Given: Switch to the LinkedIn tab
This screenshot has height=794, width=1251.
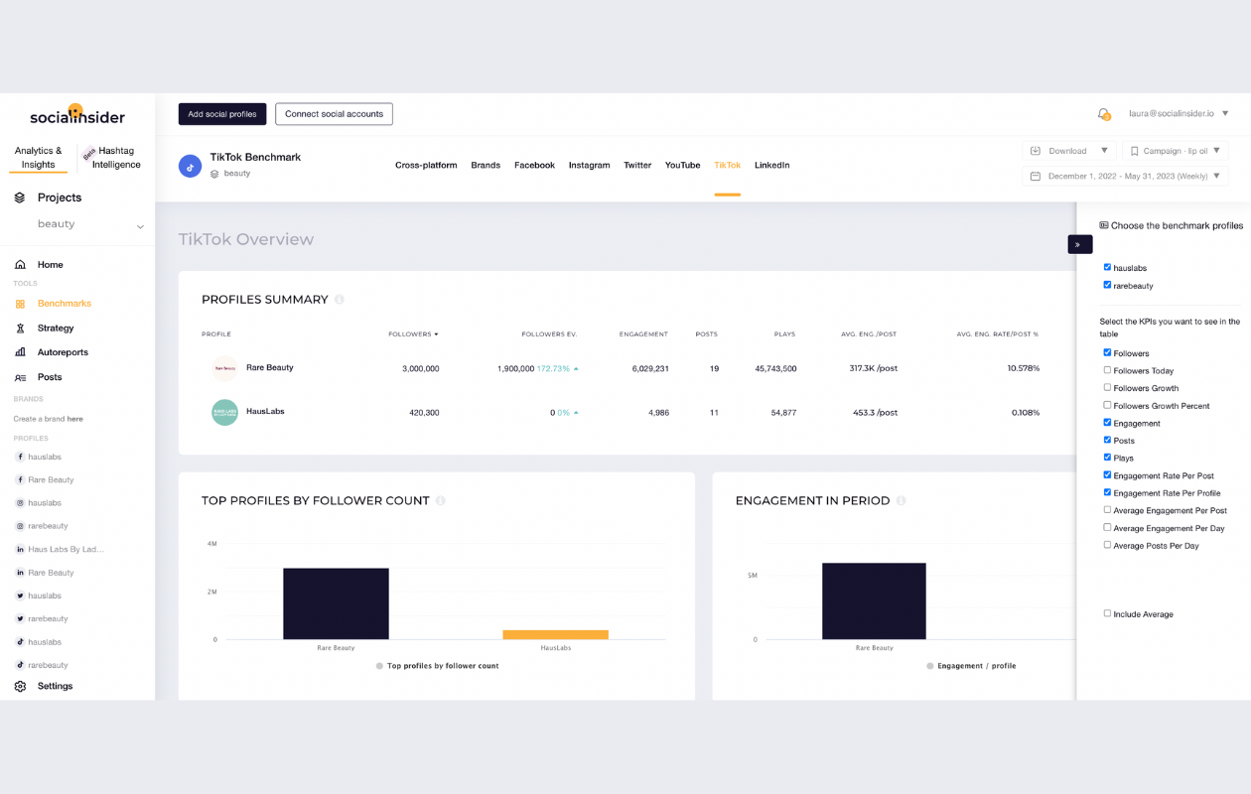Looking at the screenshot, I should [771, 166].
